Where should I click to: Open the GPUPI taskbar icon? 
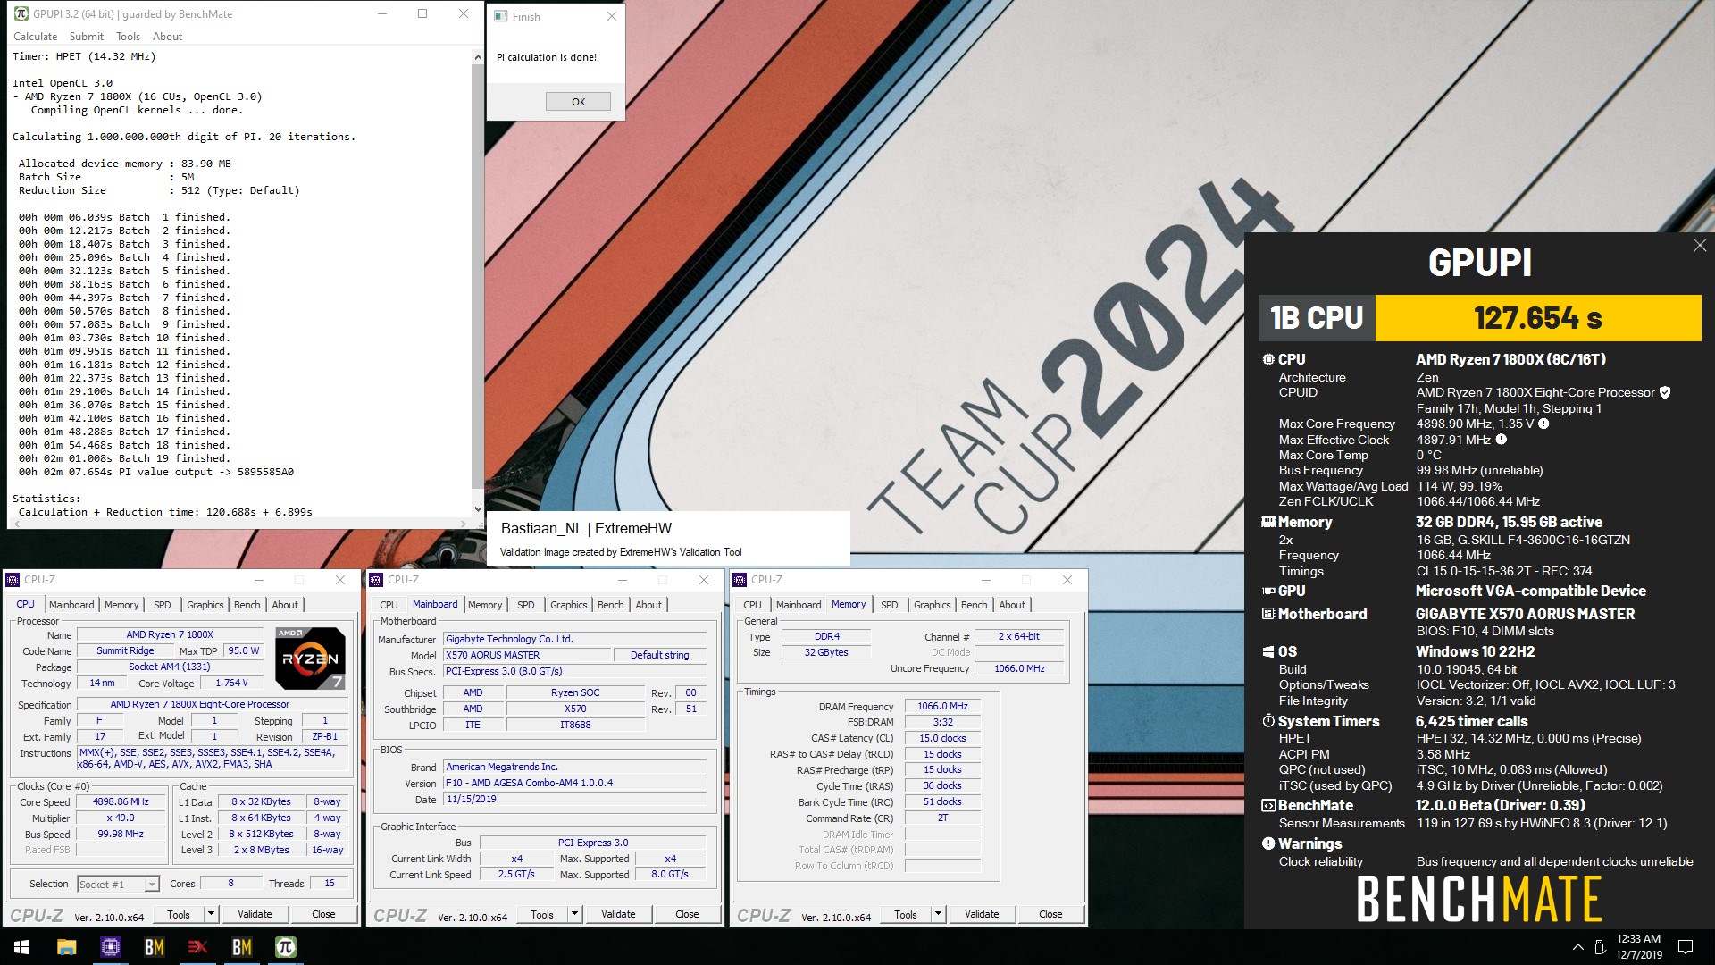(x=286, y=947)
